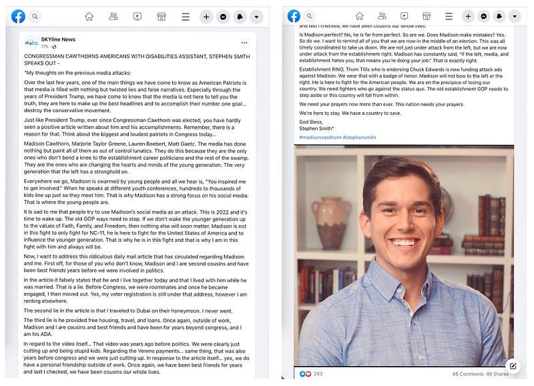Open Friends page in left window

click(113, 16)
